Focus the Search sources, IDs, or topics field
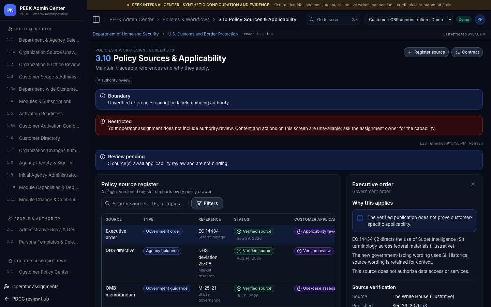491x307 pixels. click(x=145, y=203)
